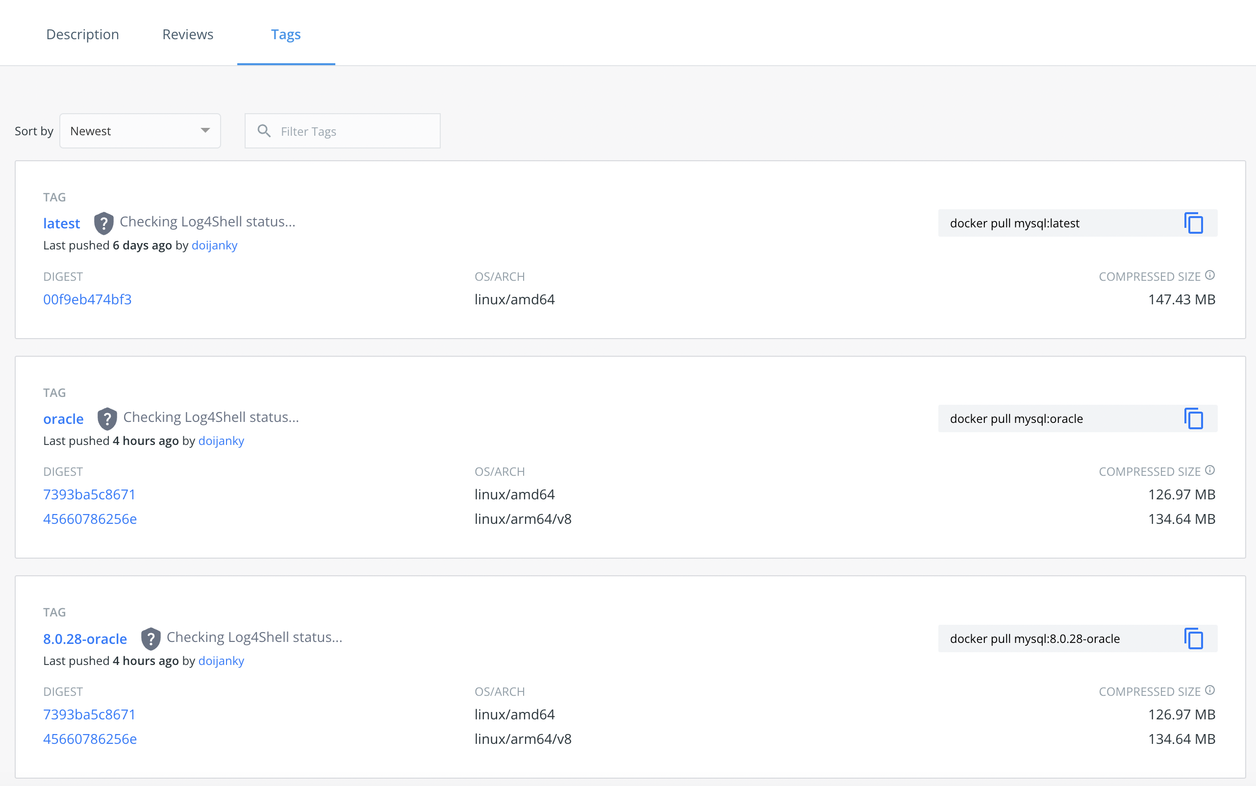Copy the docker pull mysql:latest command
Viewport: 1256px width, 786px height.
[1194, 223]
